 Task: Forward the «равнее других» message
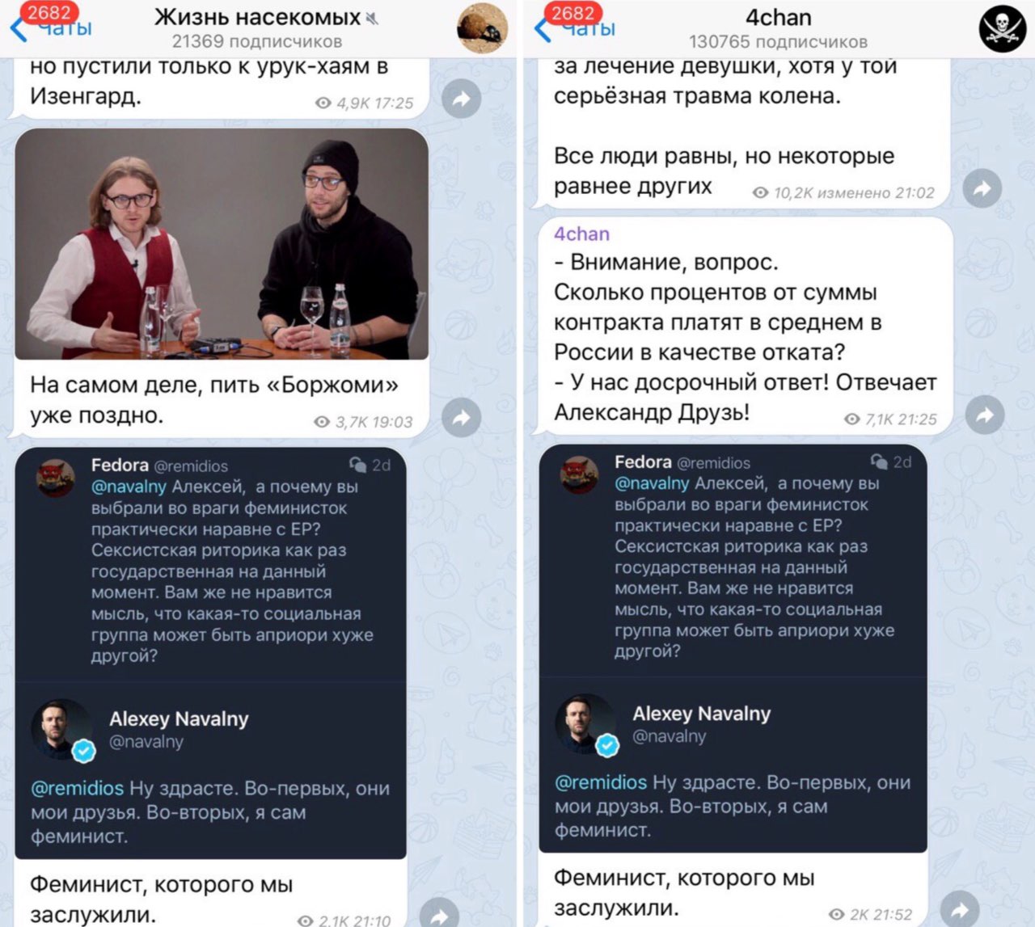(x=982, y=189)
